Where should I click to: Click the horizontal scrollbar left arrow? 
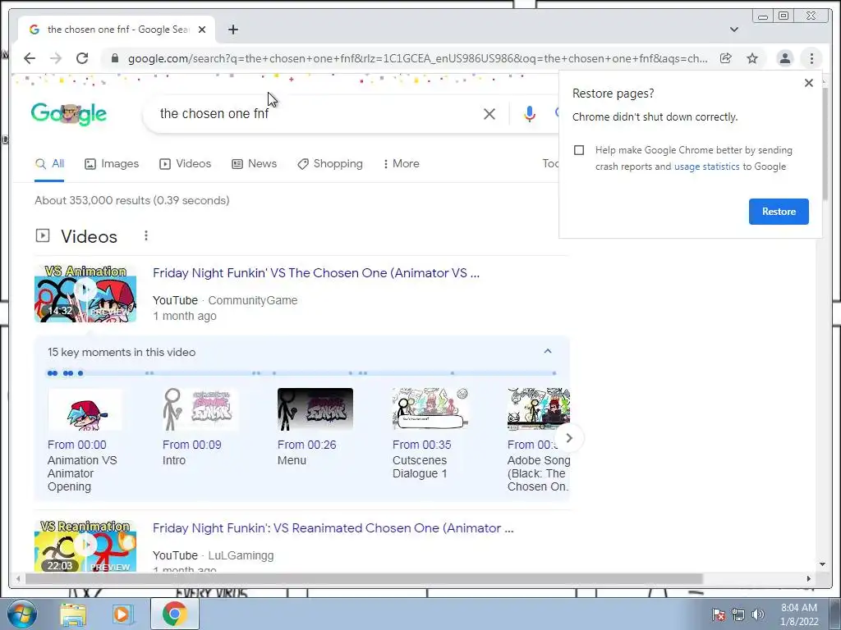pyautogui.click(x=18, y=578)
